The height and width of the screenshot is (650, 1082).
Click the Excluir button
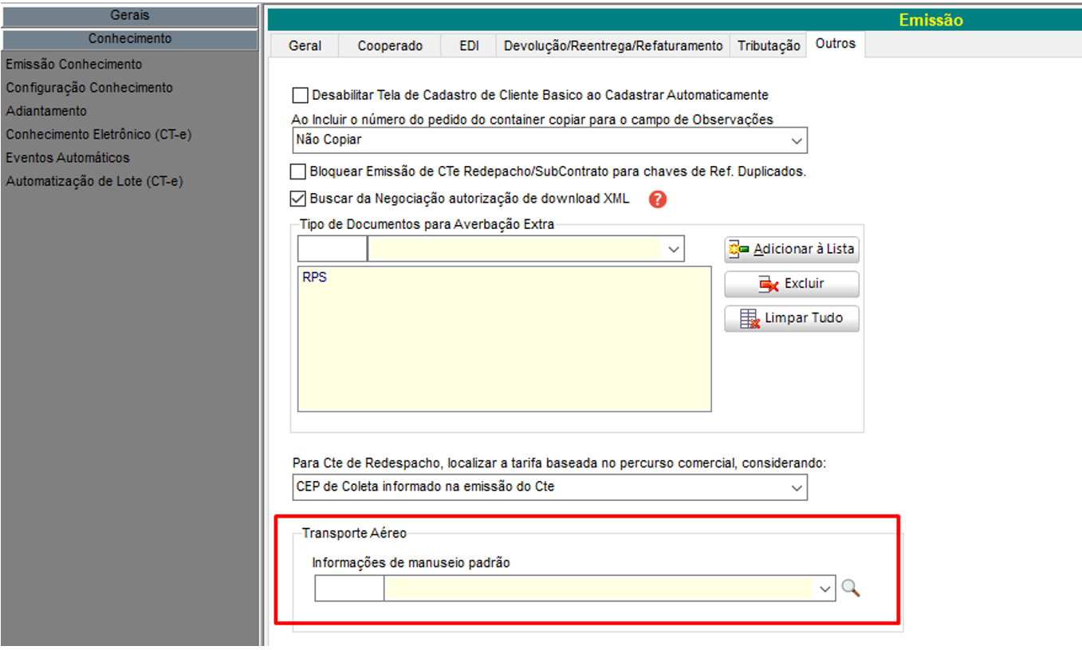(792, 283)
